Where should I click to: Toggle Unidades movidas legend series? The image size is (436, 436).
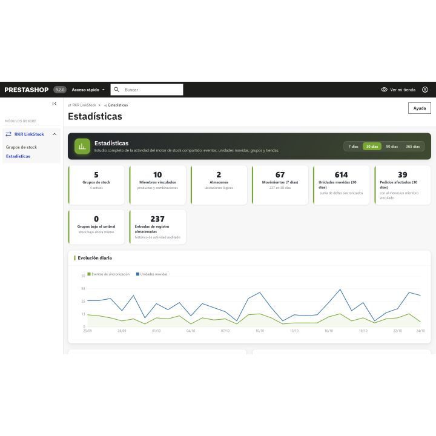click(151, 274)
